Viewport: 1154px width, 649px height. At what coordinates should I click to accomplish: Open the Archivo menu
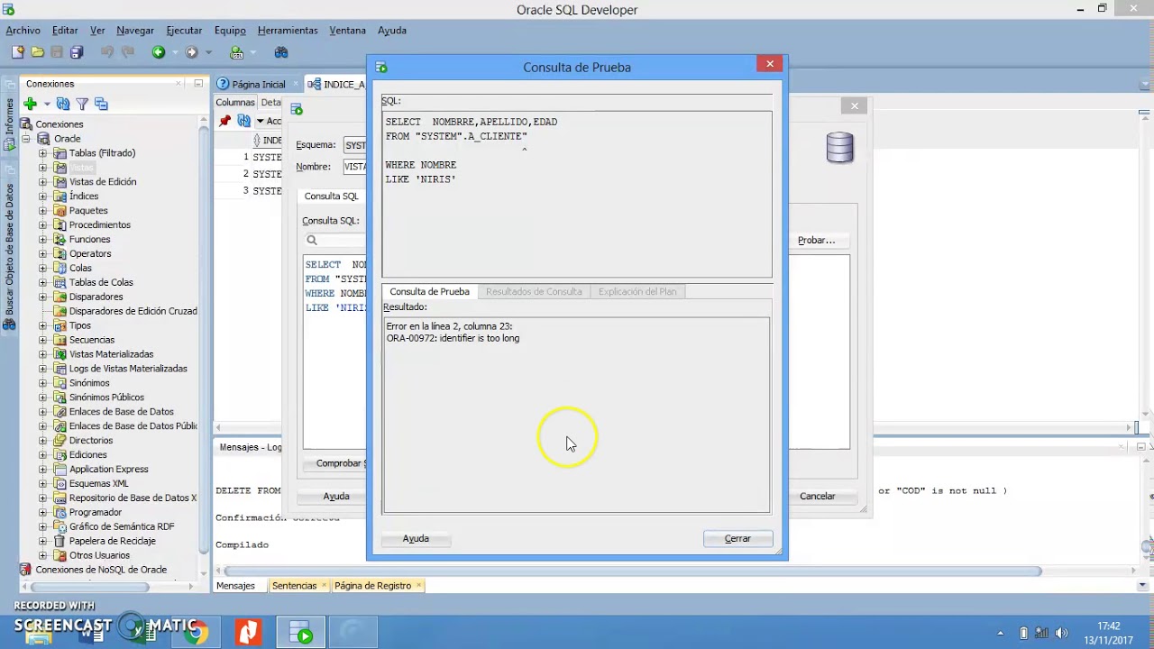click(x=23, y=30)
